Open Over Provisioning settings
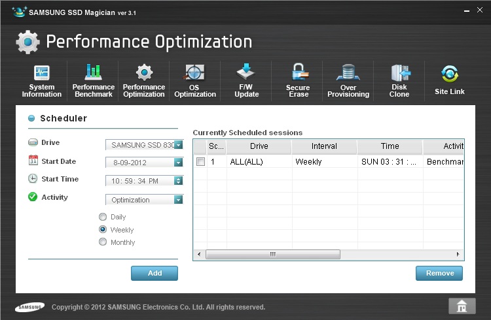Viewport: 491px width, 320px height. coord(348,80)
